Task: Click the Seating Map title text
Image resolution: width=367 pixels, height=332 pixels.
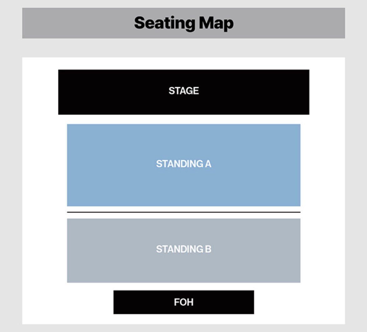Action: pyautogui.click(x=184, y=23)
